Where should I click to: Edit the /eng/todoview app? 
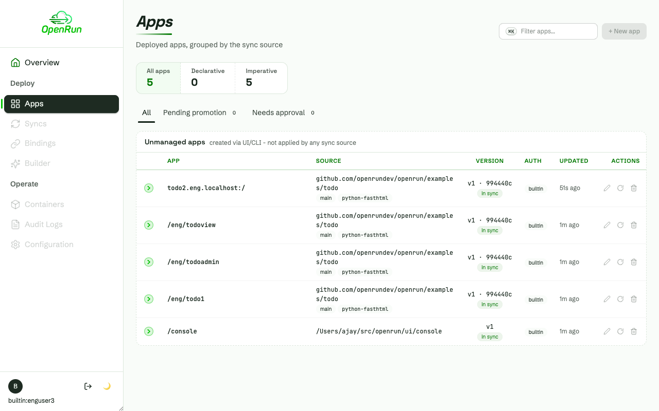[x=607, y=225]
